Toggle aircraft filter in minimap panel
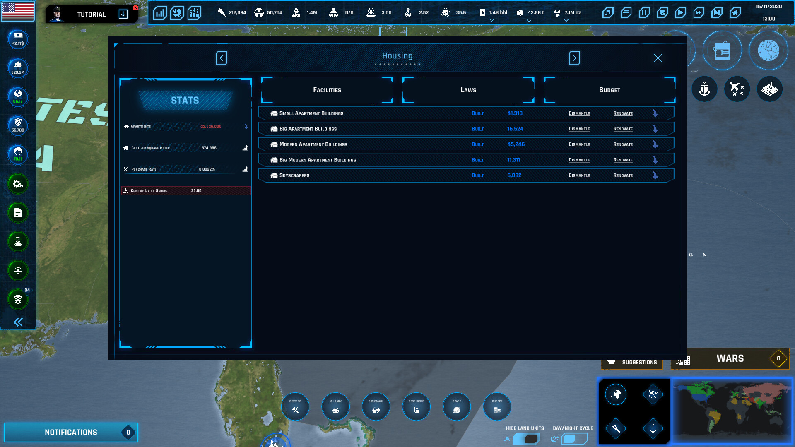This screenshot has height=447, width=795. 653,394
